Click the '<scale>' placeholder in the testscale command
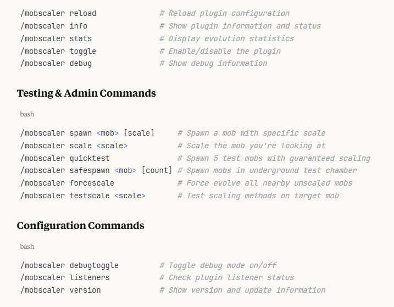This screenshot has height=307, width=394. click(130, 196)
